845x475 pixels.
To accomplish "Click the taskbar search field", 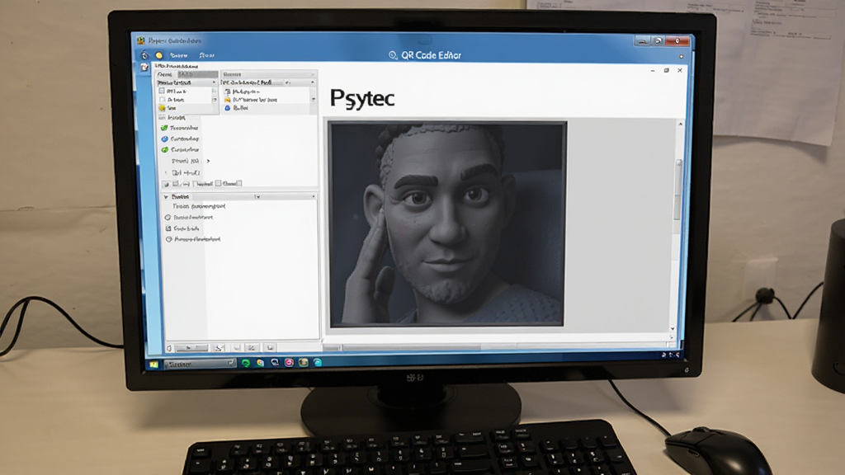I will 200,364.
